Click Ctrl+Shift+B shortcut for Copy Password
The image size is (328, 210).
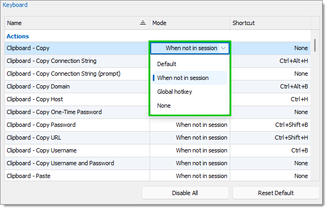coord(291,125)
